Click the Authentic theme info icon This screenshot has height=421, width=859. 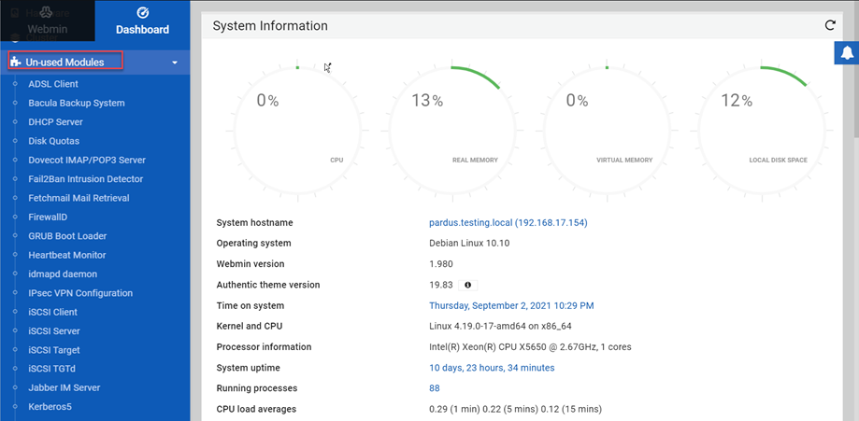(x=467, y=286)
